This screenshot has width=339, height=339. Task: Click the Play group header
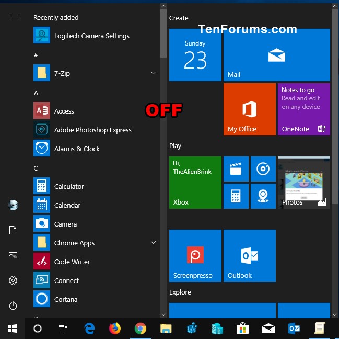pos(175,145)
